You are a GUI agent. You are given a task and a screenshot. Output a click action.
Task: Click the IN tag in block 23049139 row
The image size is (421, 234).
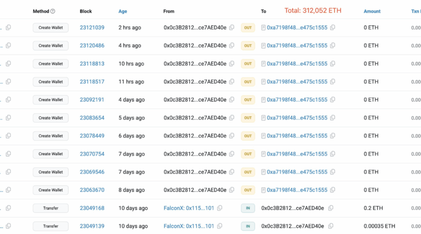tap(248, 226)
